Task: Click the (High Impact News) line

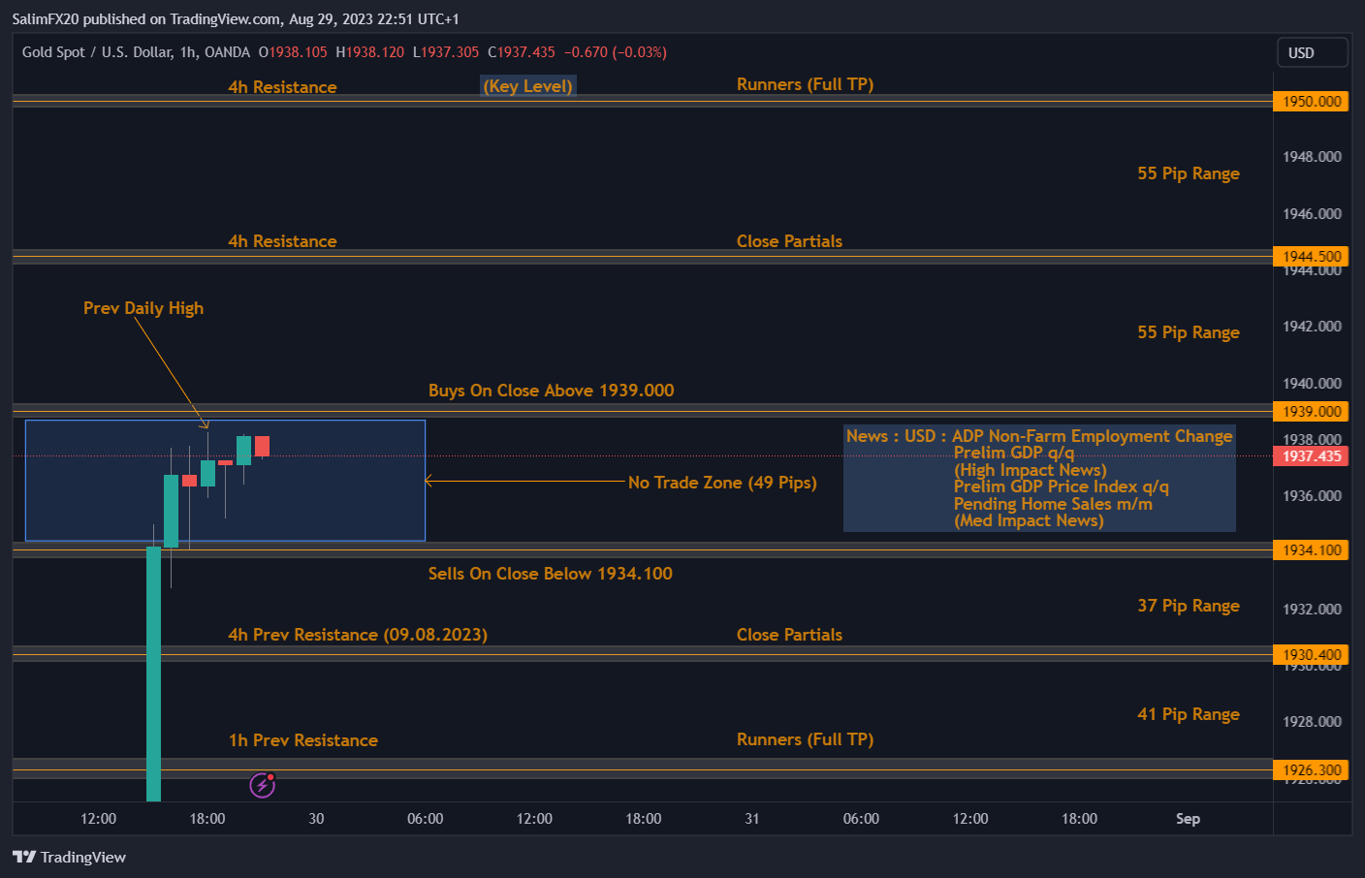Action: point(1031,470)
